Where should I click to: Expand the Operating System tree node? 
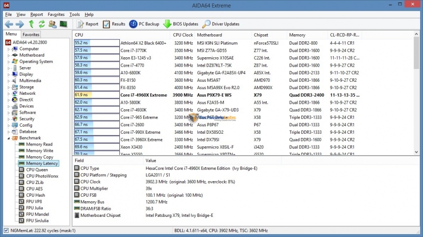(8, 61)
